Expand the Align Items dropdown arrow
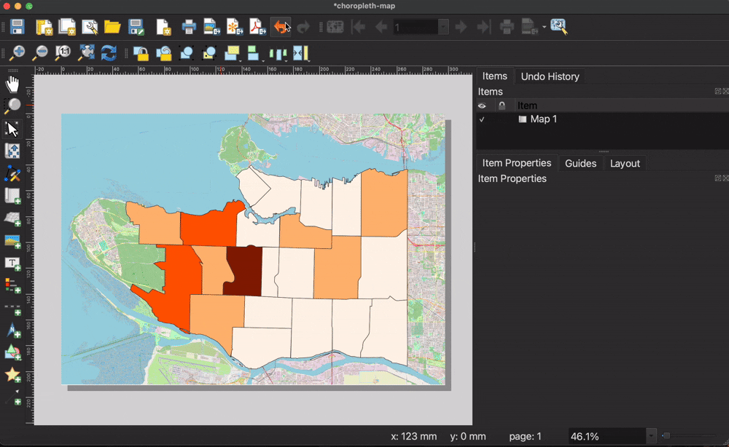This screenshot has height=447, width=729. (263, 60)
